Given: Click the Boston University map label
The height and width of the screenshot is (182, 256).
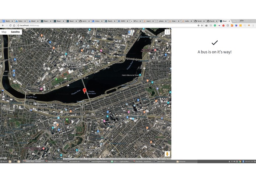Looking at the screenshot, I should tap(42, 106).
